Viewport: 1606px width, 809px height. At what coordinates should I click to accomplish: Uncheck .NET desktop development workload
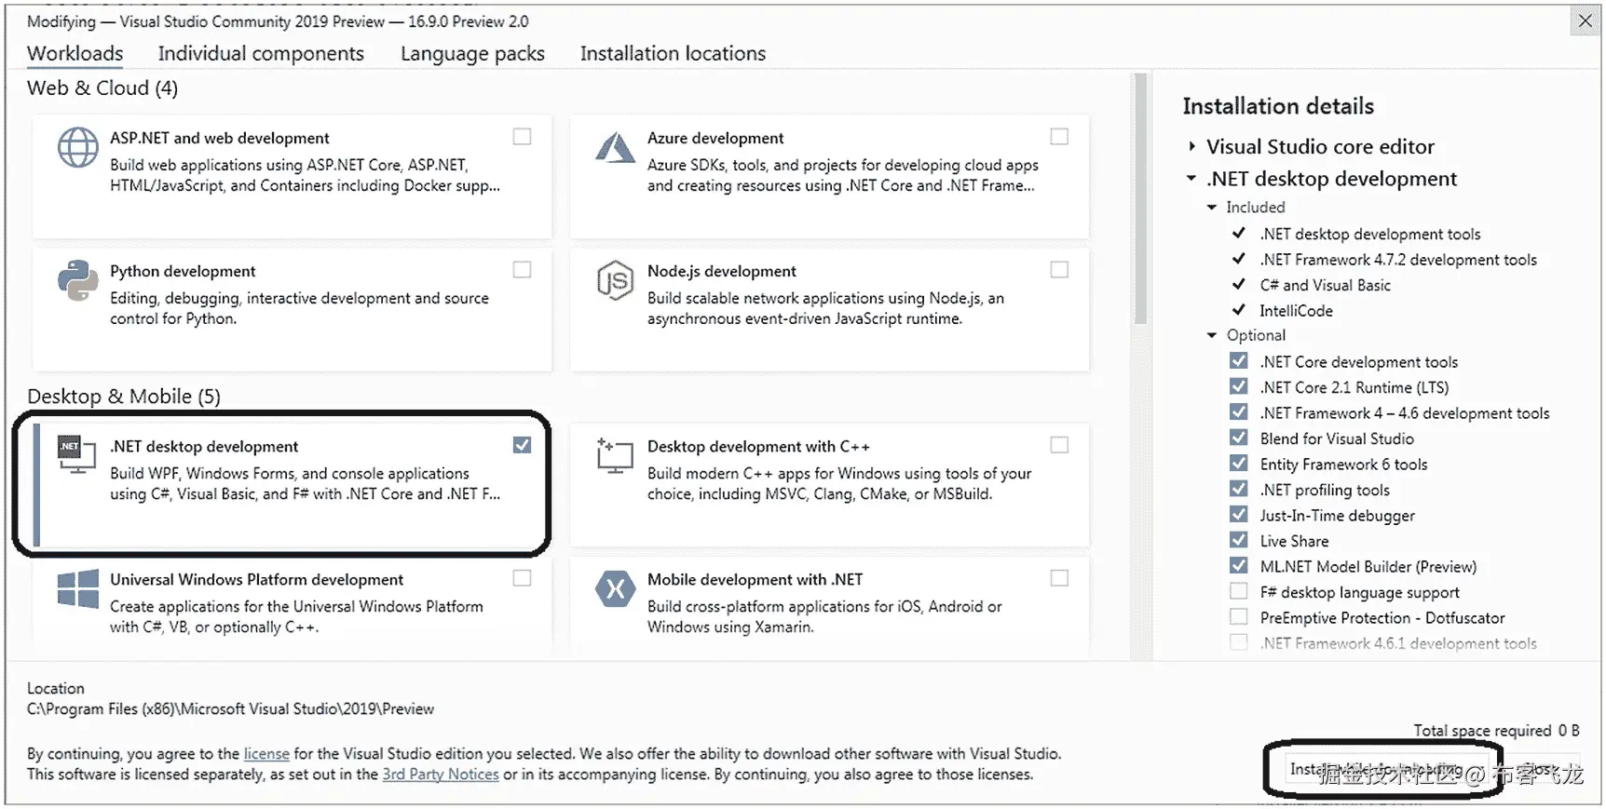(x=523, y=445)
